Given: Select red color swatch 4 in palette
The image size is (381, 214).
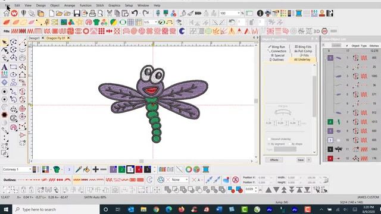Looking at the screenshot, I should tap(139, 169).
